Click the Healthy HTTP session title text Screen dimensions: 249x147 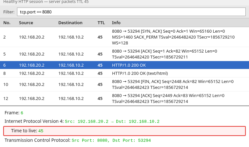tap(46, 2)
